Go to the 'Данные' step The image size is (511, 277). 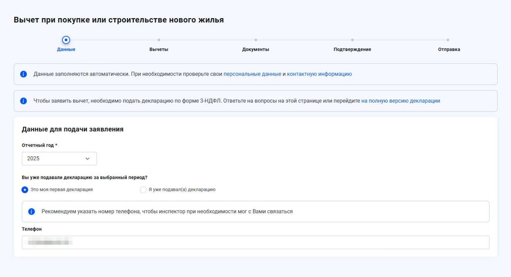click(66, 49)
